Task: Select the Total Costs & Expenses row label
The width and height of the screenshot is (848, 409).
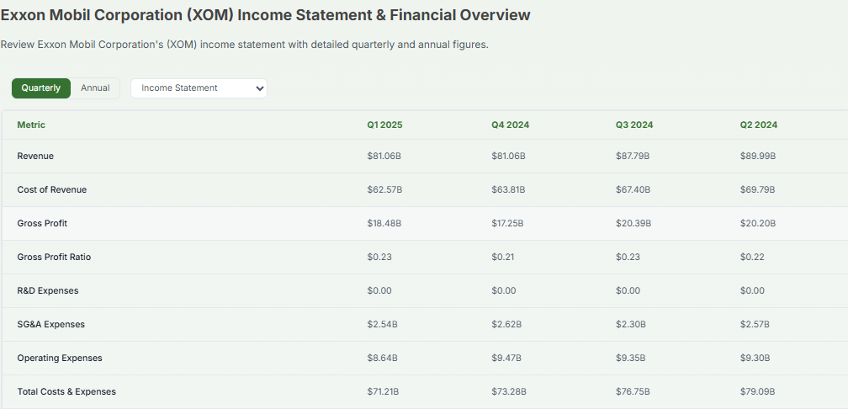Action: point(66,391)
